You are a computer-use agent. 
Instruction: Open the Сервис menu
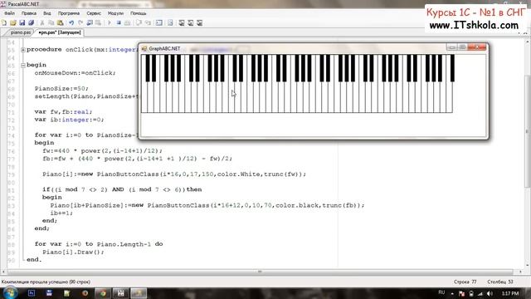[x=94, y=13]
